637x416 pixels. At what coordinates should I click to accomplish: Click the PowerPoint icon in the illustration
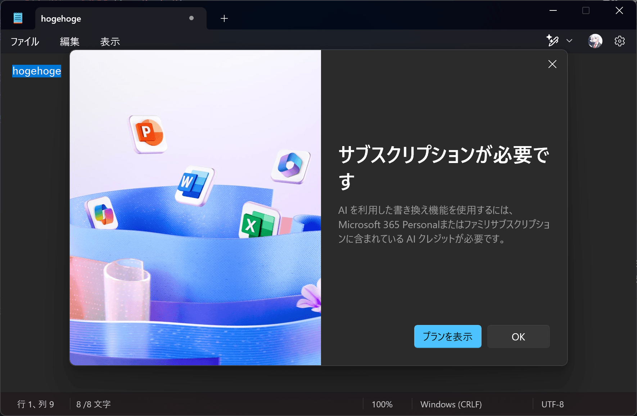(x=148, y=134)
